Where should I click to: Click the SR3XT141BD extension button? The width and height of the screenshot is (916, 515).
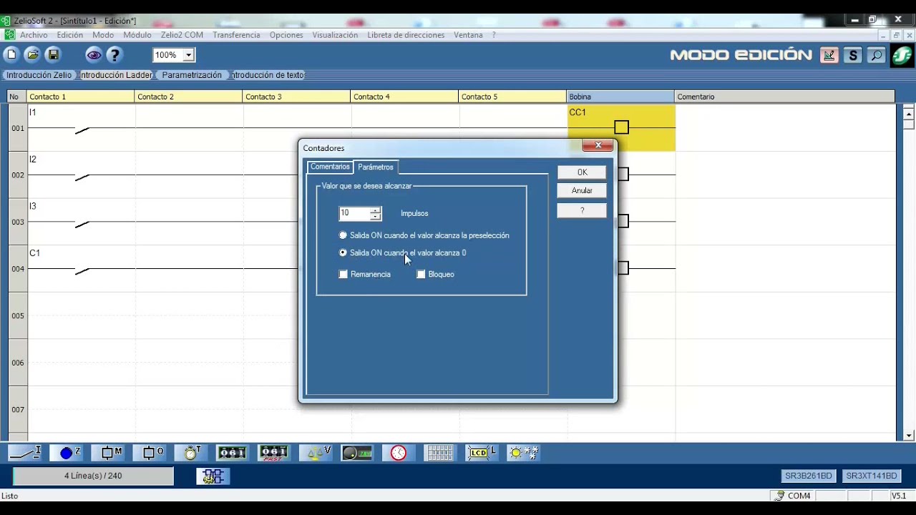click(871, 476)
